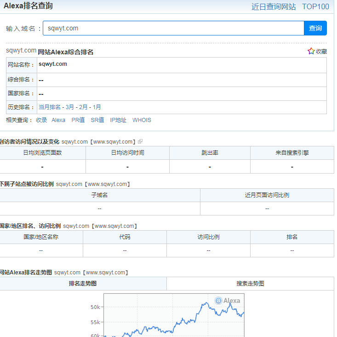Click 到访者访问情况以及变化 section heading
This screenshot has height=337, width=337.
click(30, 142)
